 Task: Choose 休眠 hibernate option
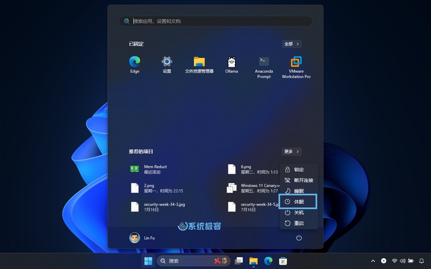pos(298,201)
